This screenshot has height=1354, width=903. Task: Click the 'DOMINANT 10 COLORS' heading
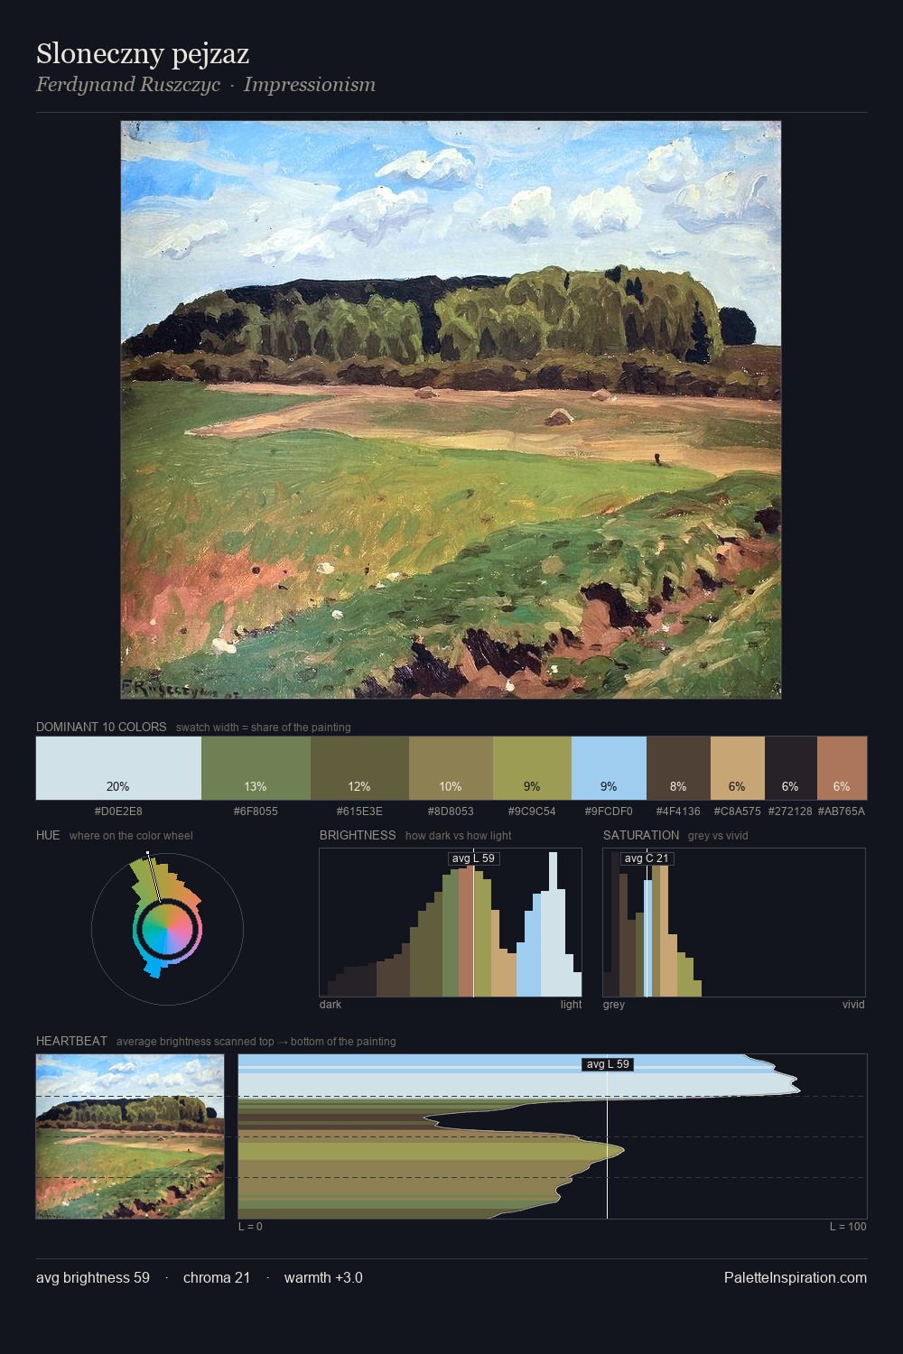(101, 727)
